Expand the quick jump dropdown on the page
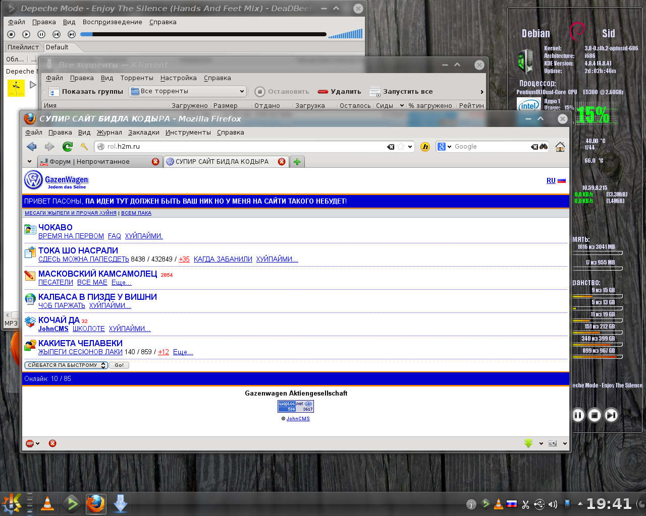The image size is (646, 516). tap(66, 365)
